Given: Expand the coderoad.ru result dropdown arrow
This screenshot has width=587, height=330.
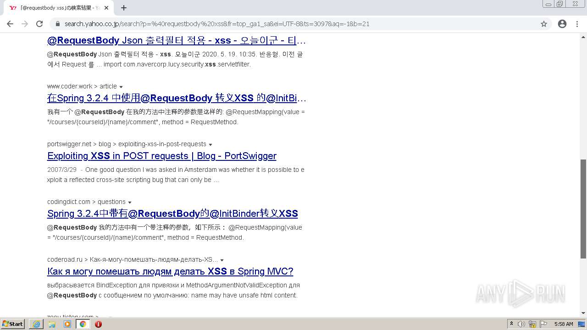Looking at the screenshot, I should pos(222,260).
